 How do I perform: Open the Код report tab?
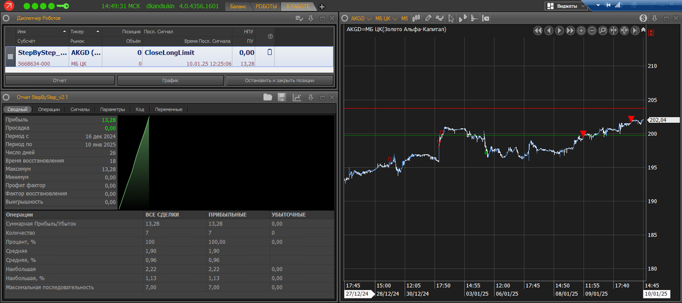coord(140,109)
